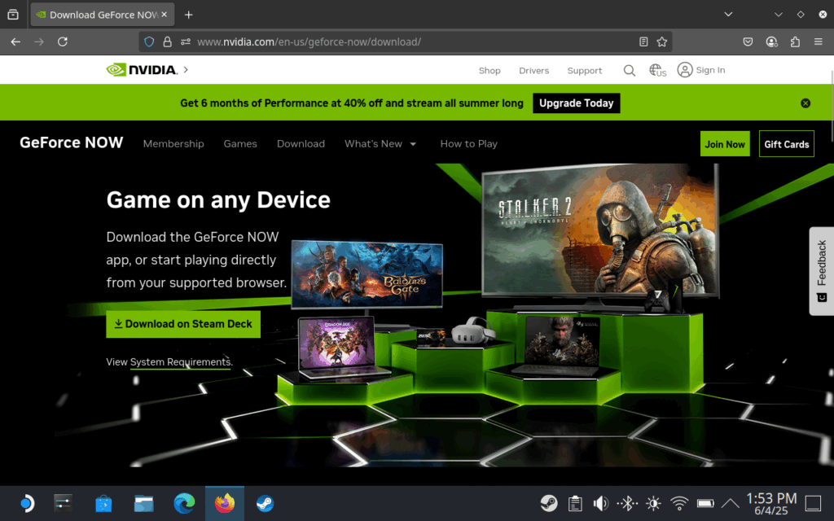Open the Discover store taskbar icon
Viewport: 834px width, 521px height.
click(x=103, y=503)
